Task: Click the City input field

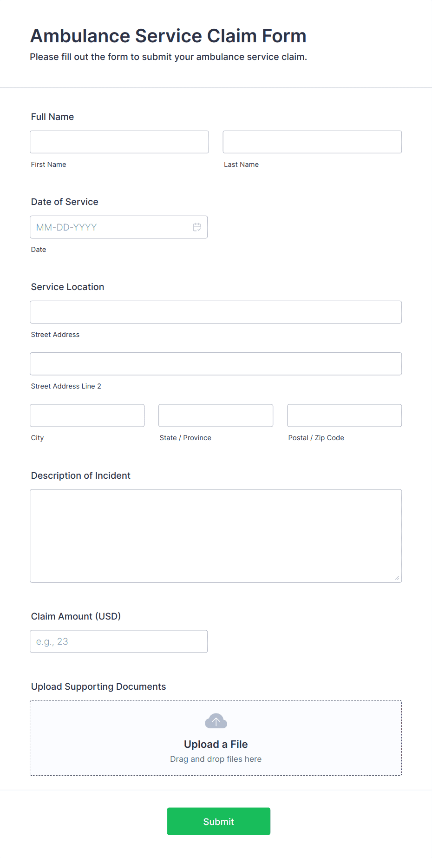Action: (x=87, y=416)
